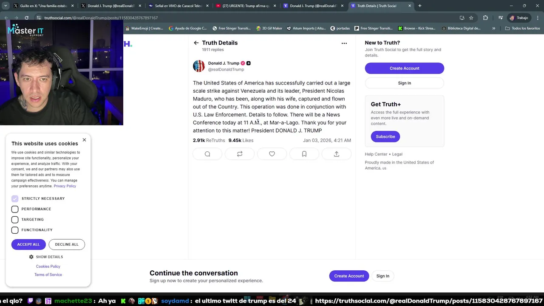Click Sign In in right sidebar
This screenshot has height=306, width=544.
tap(405, 83)
